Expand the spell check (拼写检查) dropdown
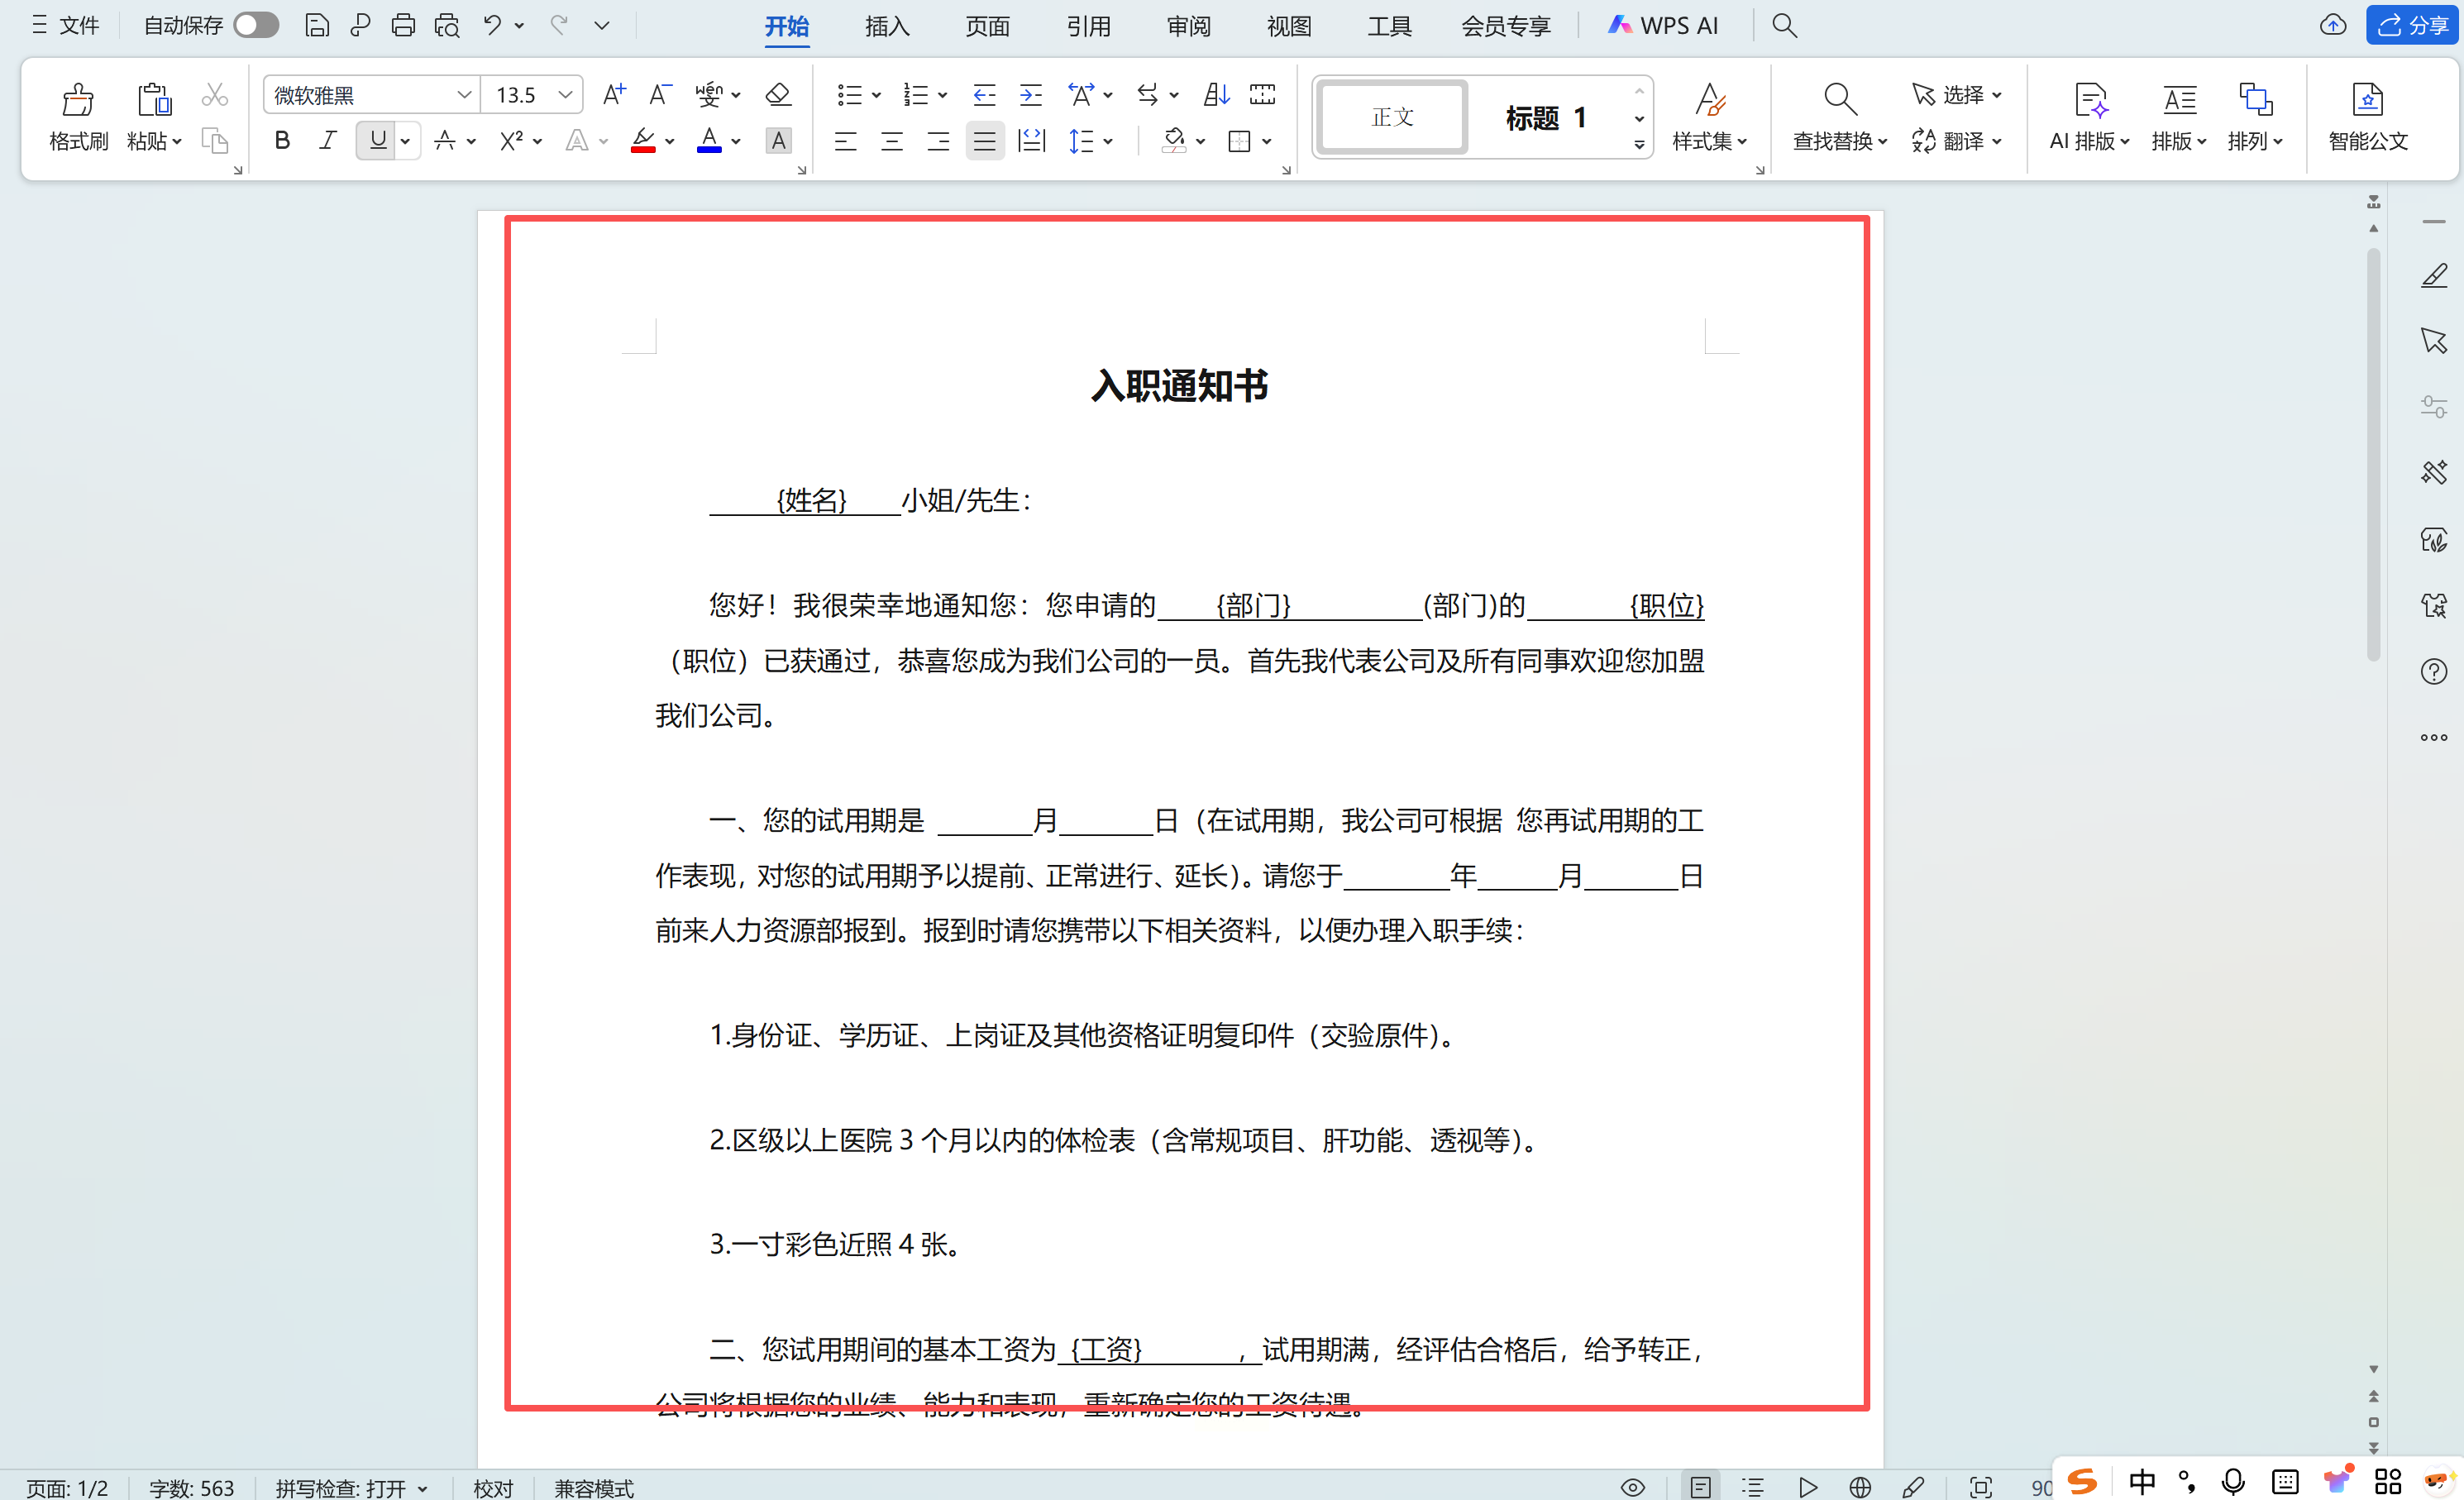Screen dimensions: 2464x1500 [x=423, y=1489]
